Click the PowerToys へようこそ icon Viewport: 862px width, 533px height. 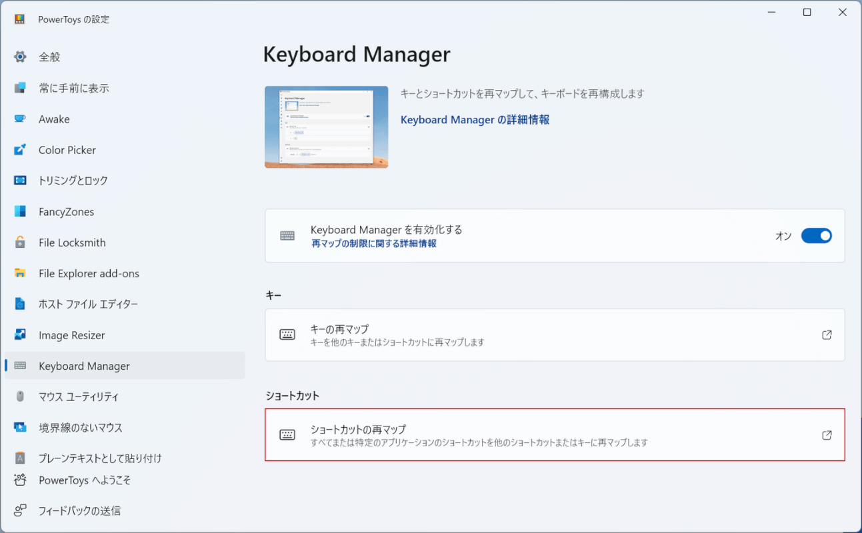tap(20, 480)
